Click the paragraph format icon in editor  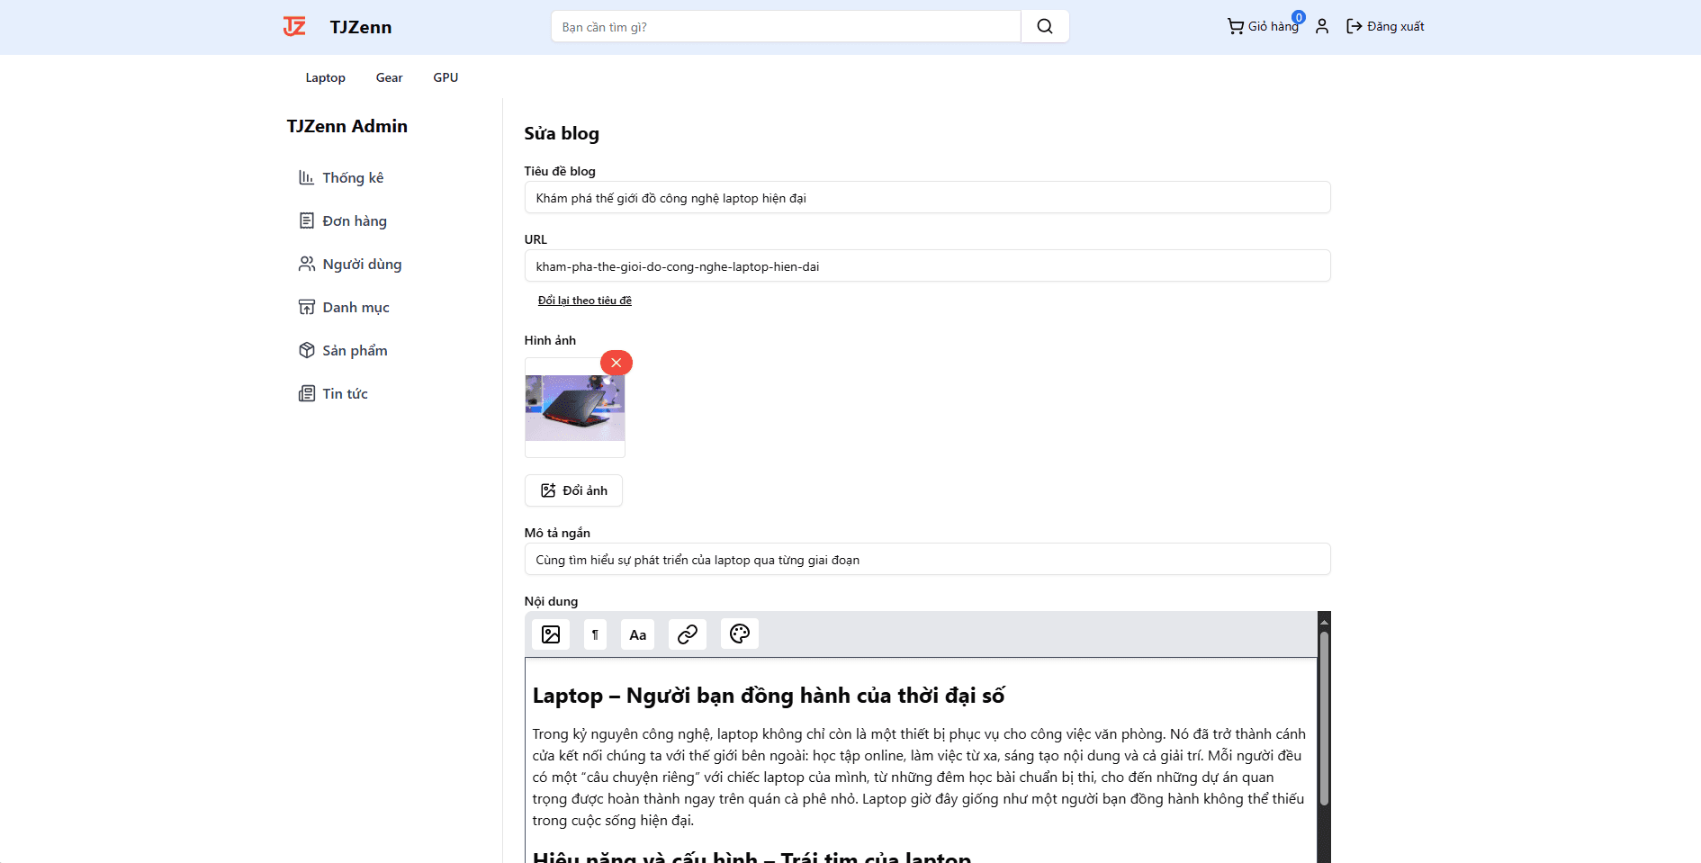coord(595,634)
